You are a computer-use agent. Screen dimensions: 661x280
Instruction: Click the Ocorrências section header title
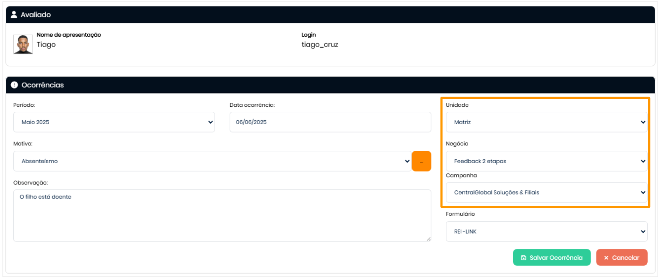43,85
